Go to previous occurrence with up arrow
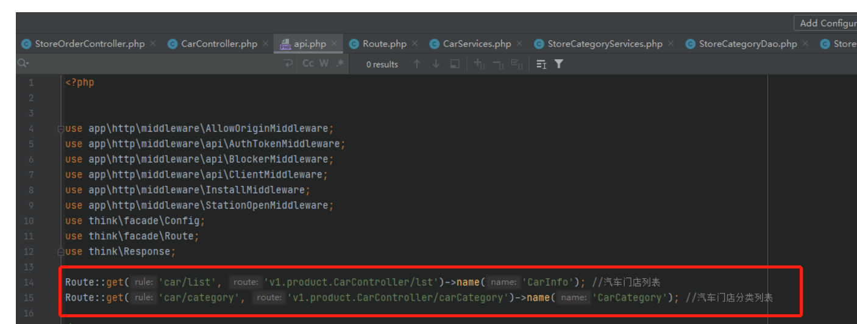This screenshot has height=324, width=857. tap(417, 64)
